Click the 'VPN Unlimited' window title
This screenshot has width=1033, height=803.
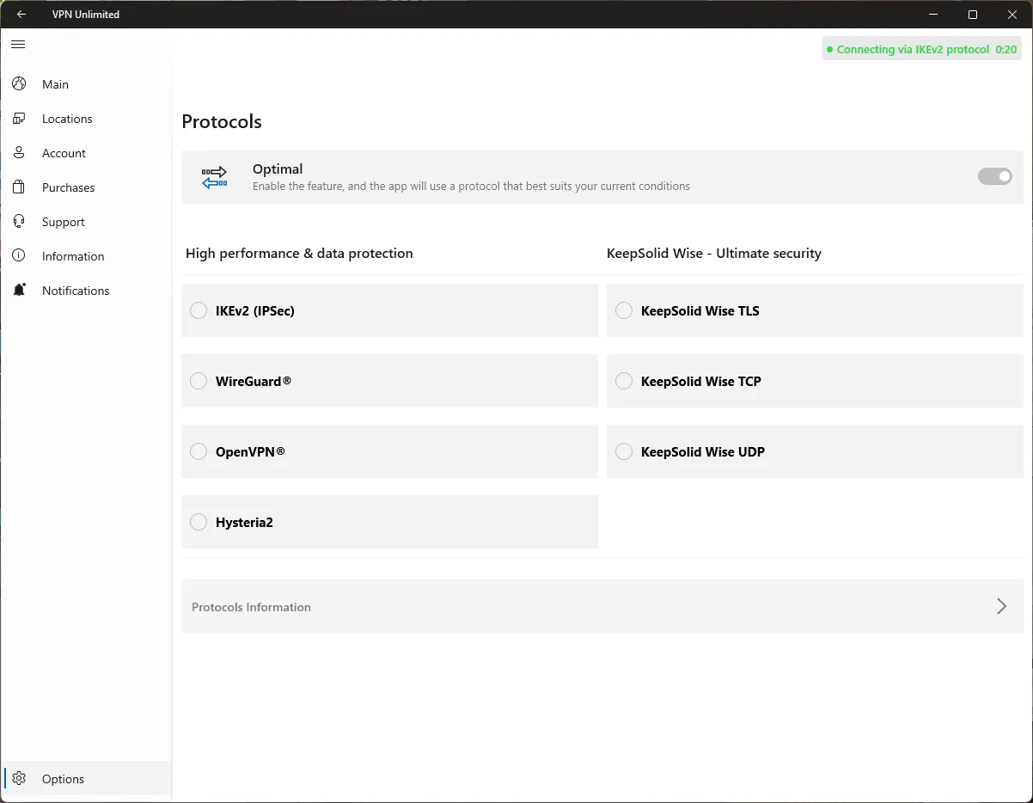tap(86, 15)
